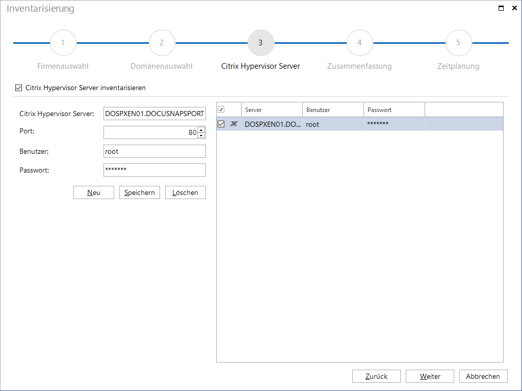The height and width of the screenshot is (391, 522).
Task: Increase the port value with the up arrow
Action: 201,129
